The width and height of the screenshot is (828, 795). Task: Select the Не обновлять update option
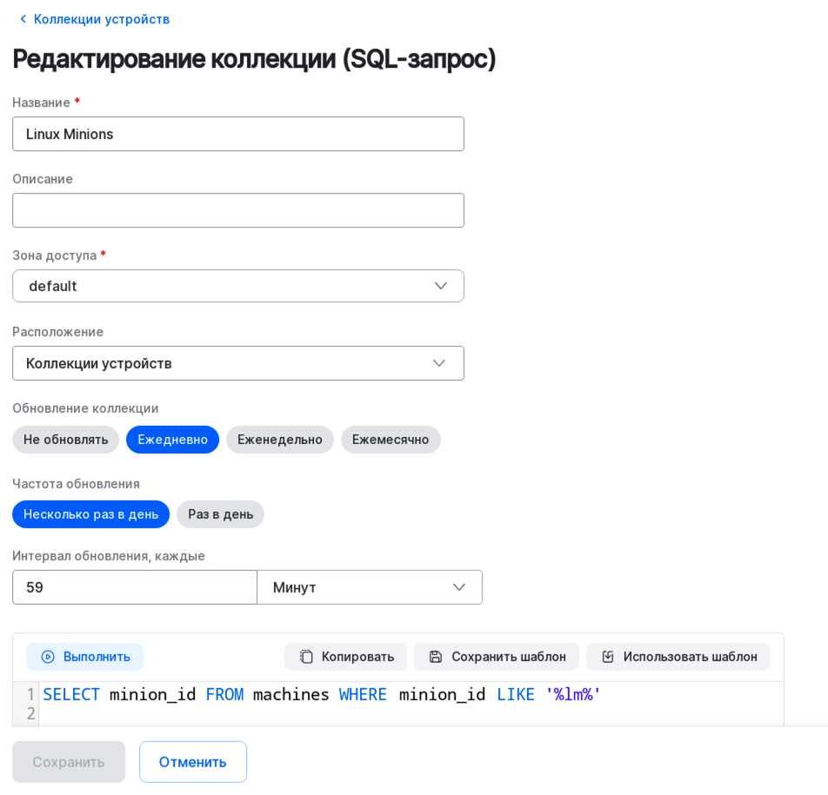66,440
